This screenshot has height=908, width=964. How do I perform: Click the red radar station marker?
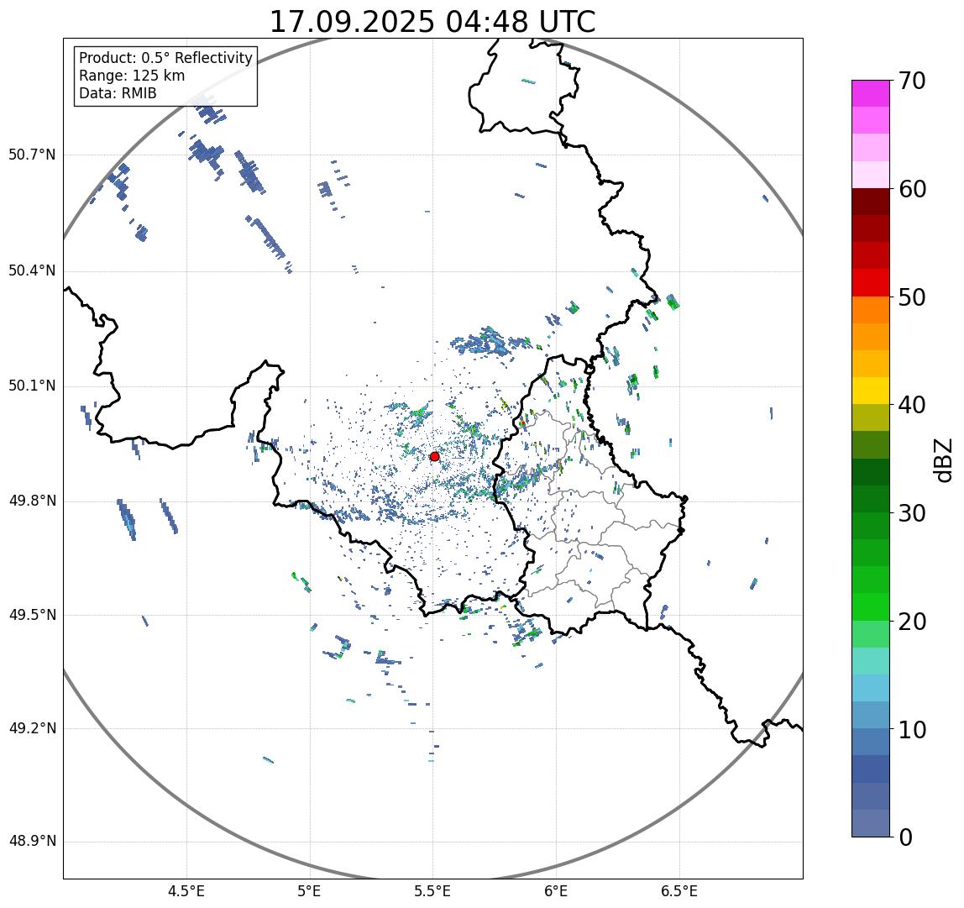pos(435,456)
